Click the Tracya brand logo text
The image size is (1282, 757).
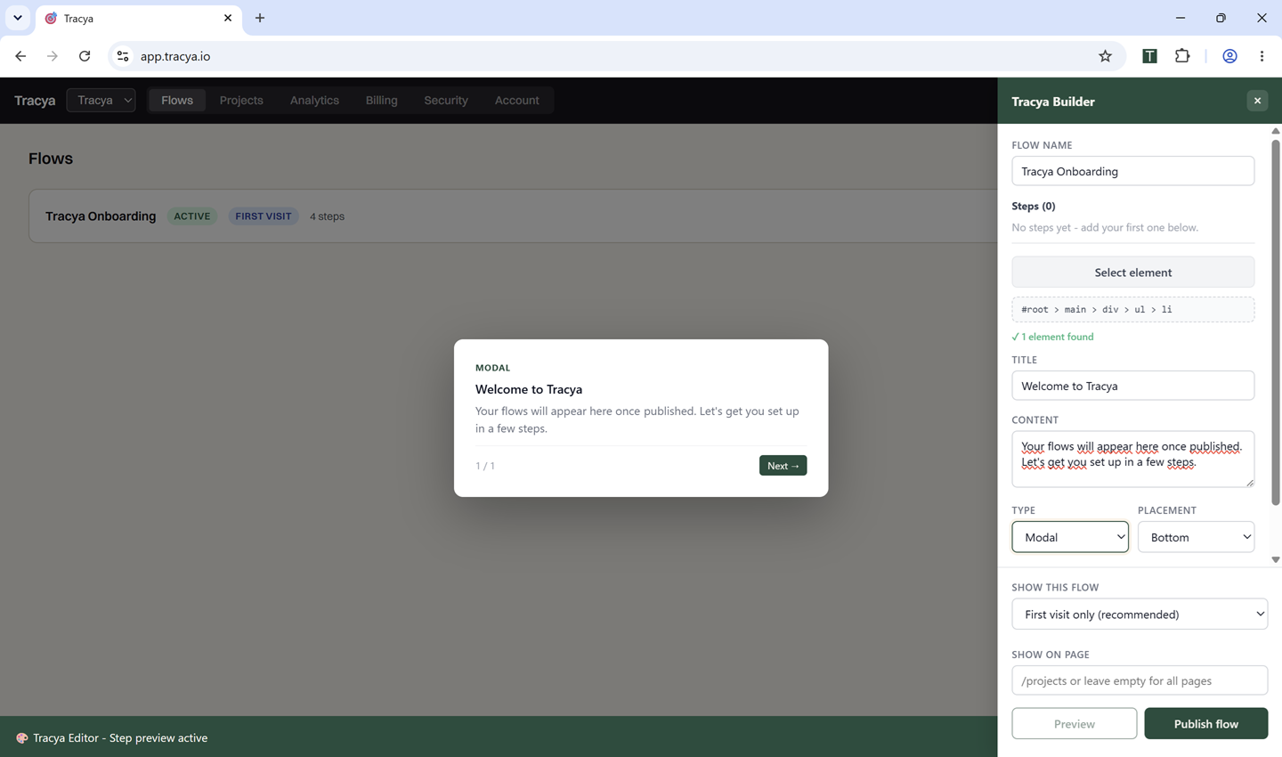tap(35, 100)
